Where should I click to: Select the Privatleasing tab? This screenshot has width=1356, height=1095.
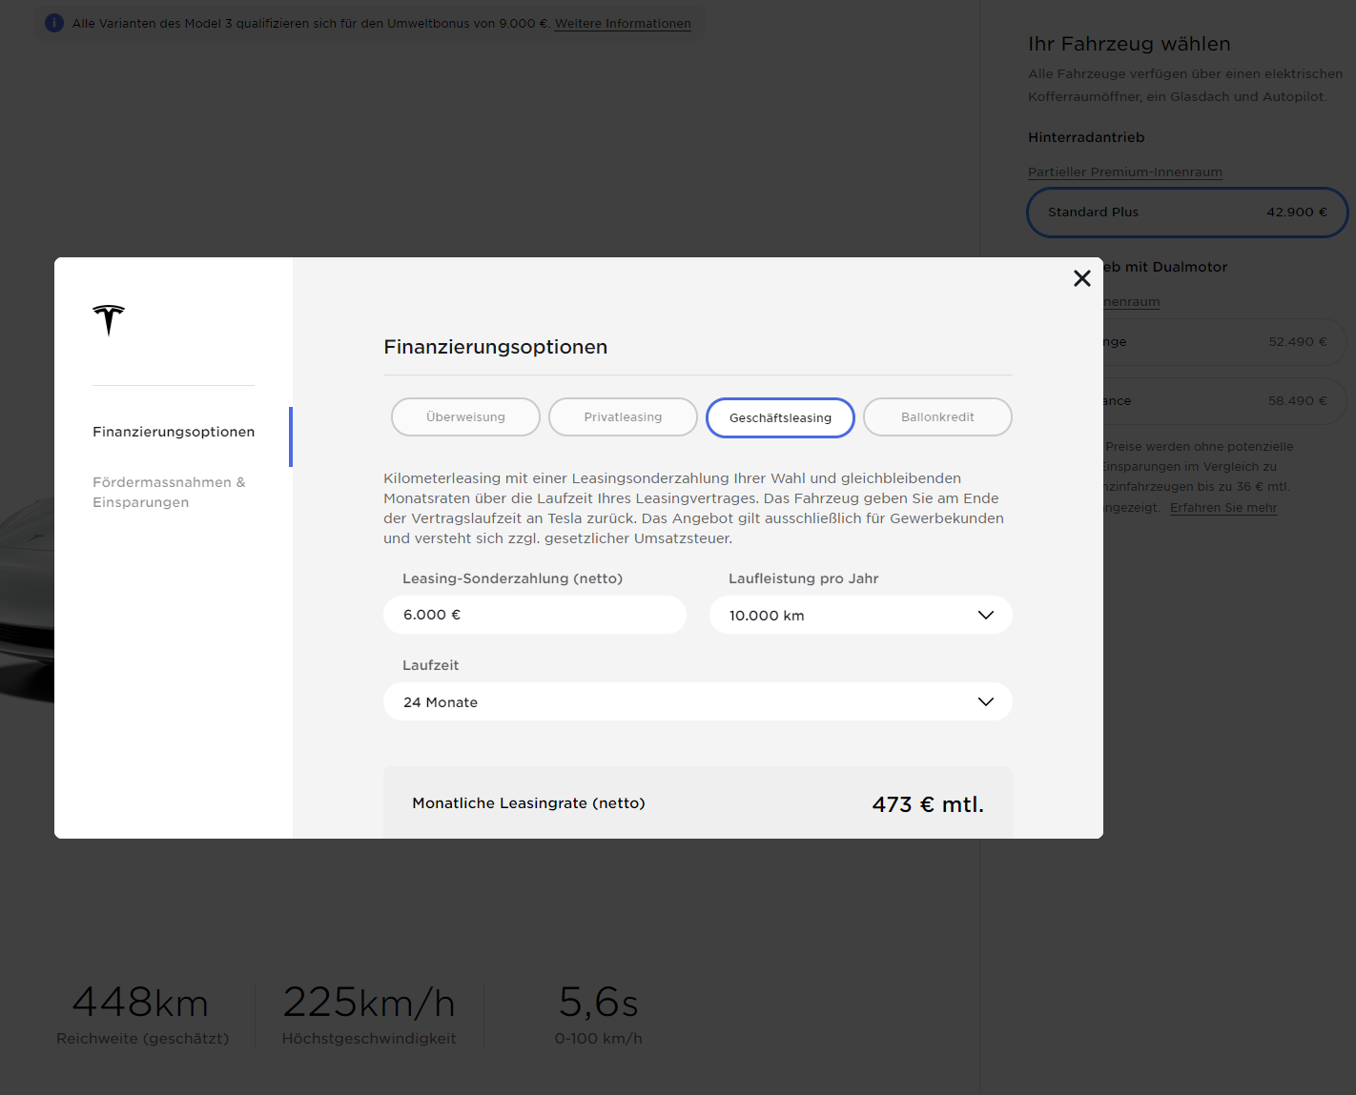623,417
